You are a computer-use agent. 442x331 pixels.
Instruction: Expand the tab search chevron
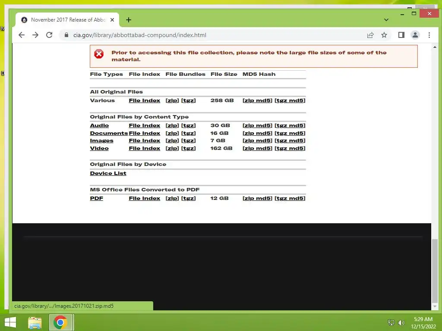click(x=386, y=20)
